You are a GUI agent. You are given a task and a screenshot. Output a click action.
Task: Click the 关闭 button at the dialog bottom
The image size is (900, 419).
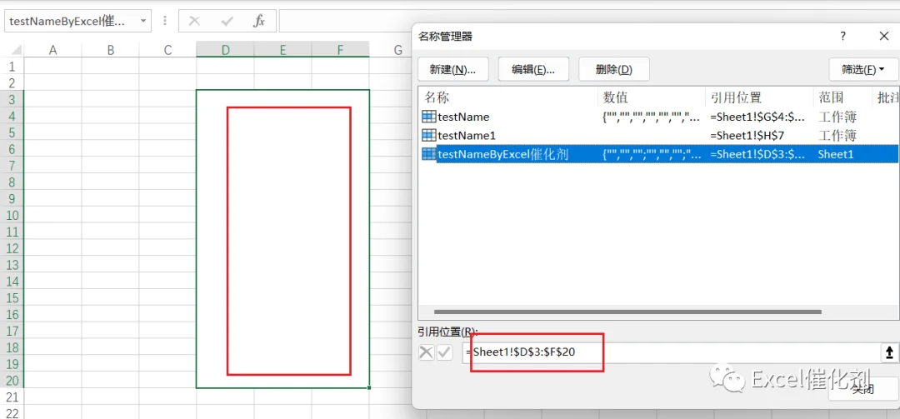pyautogui.click(x=863, y=389)
